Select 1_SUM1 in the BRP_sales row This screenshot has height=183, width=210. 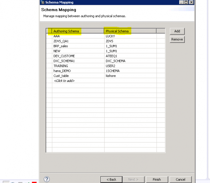coord(131,46)
